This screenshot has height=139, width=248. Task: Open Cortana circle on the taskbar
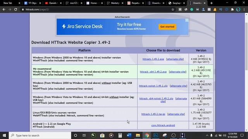pyautogui.click(x=76, y=136)
